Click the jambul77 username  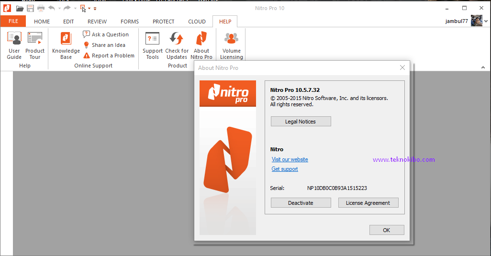[457, 21]
